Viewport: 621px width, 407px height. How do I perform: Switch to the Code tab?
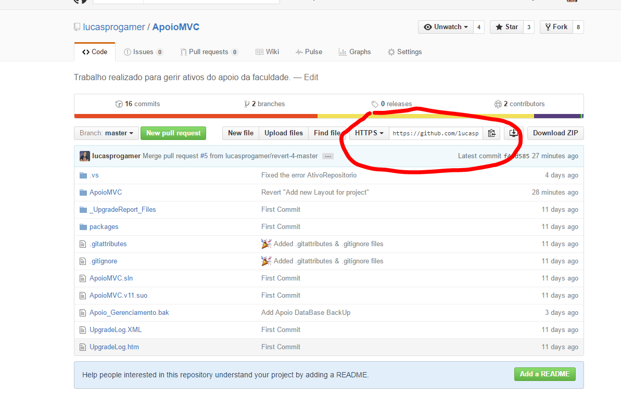point(95,52)
